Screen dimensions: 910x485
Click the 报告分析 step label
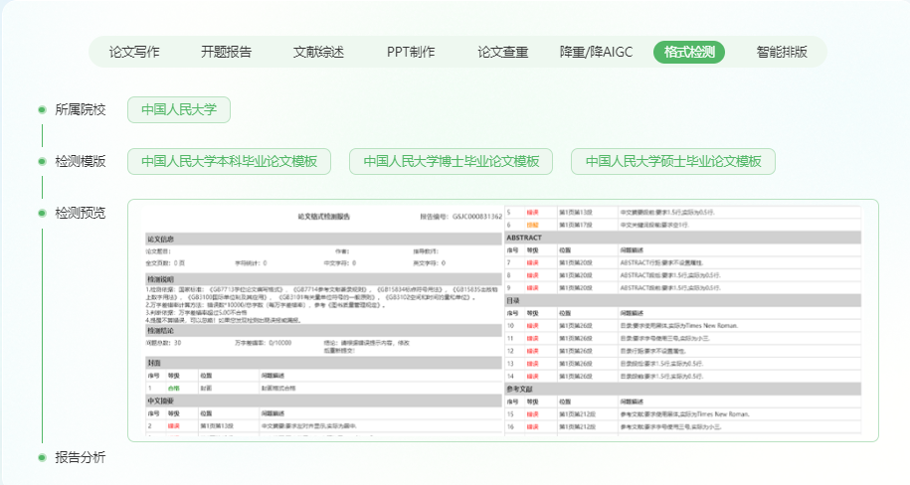coord(81,457)
